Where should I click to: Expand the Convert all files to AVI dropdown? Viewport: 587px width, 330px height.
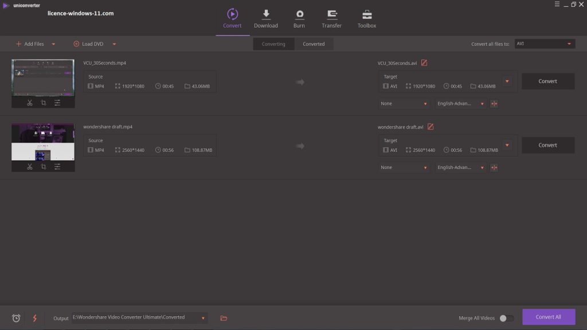tap(569, 44)
